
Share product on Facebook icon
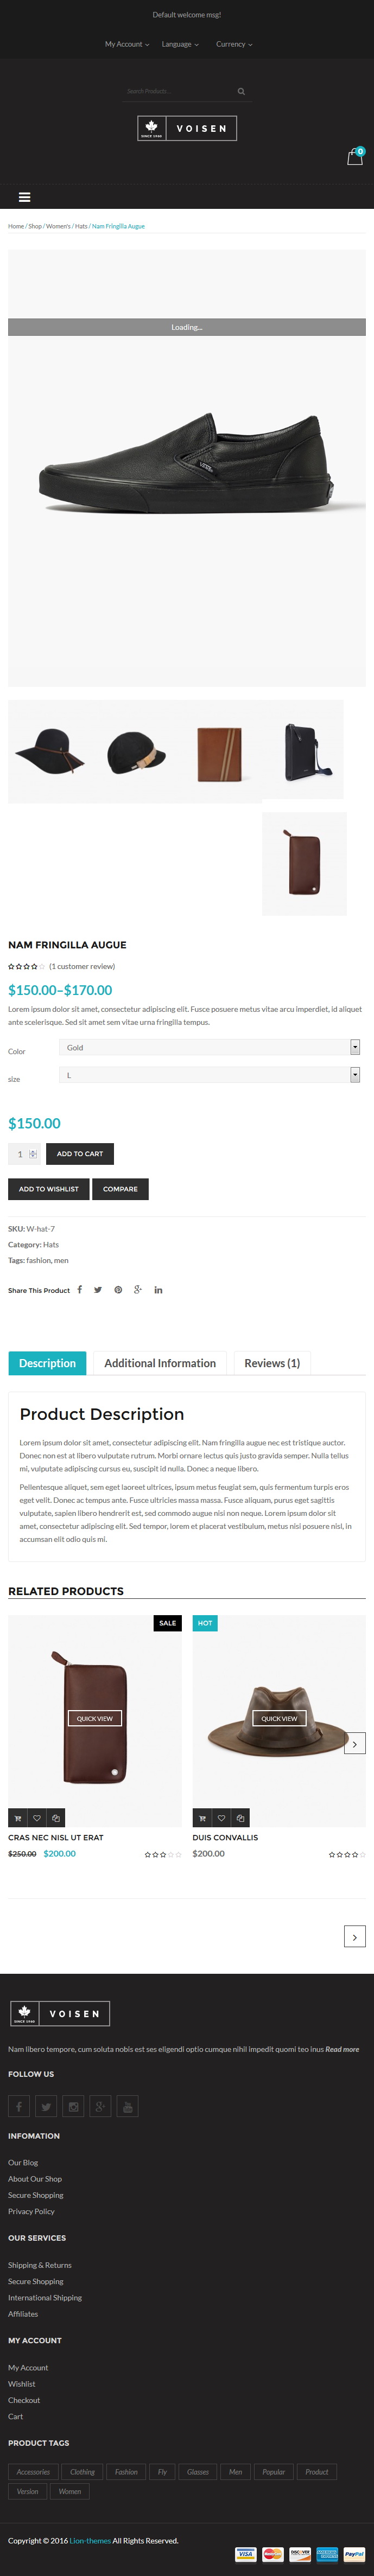tap(79, 1289)
